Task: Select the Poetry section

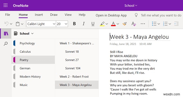Action: pyautogui.click(x=33, y=60)
